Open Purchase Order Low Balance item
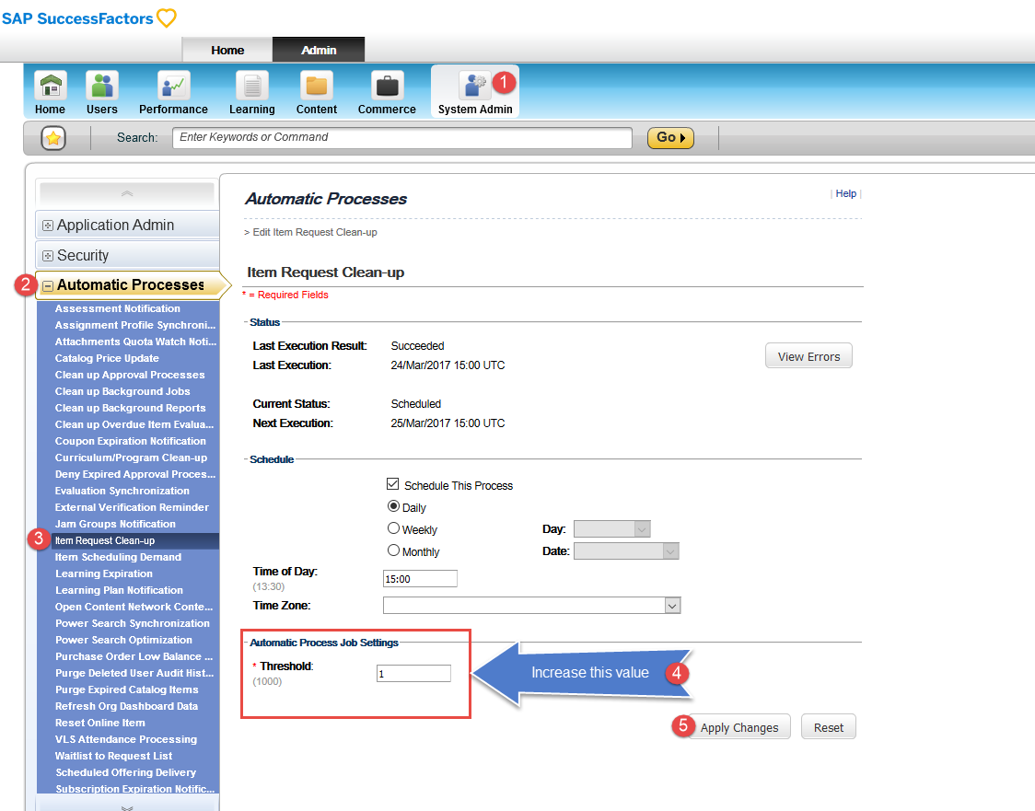1035x811 pixels. (134, 656)
